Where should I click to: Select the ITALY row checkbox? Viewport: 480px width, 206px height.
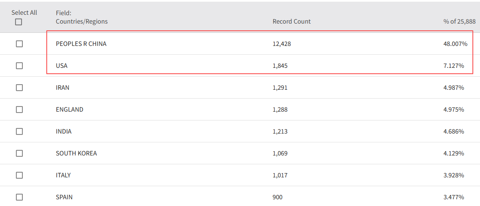pos(19,175)
